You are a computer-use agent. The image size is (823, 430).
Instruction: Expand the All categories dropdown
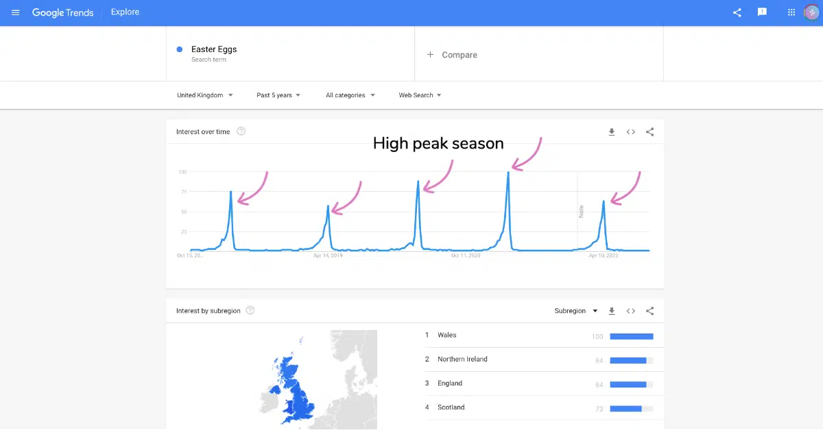350,95
